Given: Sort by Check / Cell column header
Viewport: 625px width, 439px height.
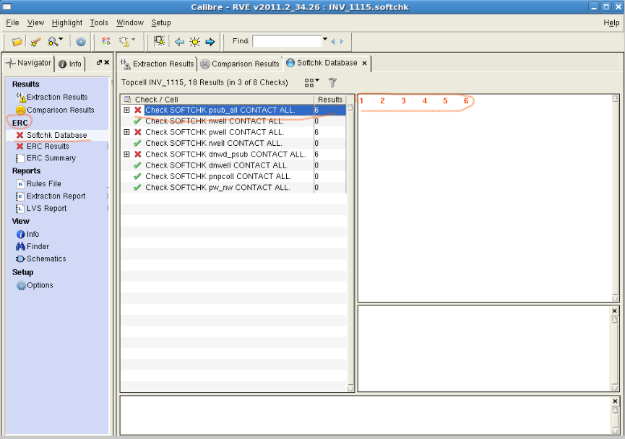Looking at the screenshot, I should pos(217,99).
